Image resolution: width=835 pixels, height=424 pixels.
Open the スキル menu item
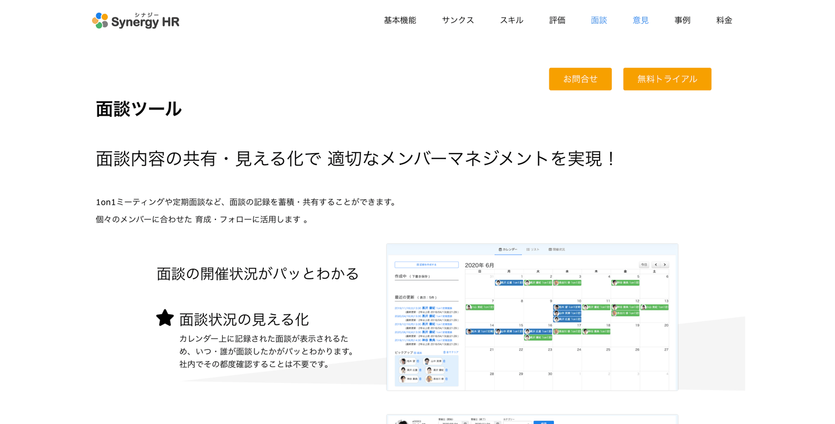pos(511,20)
